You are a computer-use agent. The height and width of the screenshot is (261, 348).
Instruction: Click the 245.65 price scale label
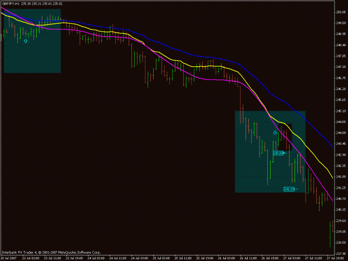[x=341, y=100]
